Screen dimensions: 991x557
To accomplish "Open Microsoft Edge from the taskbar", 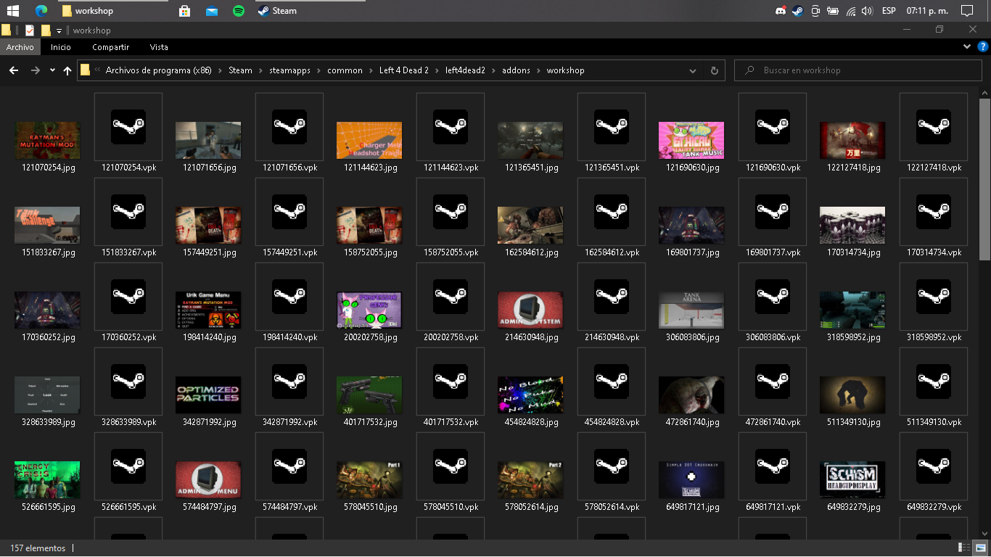I will (41, 11).
